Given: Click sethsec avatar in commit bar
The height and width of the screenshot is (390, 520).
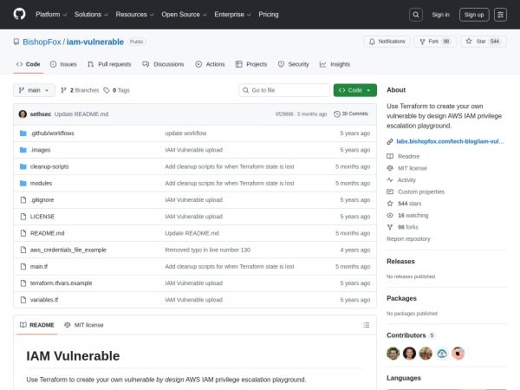Looking at the screenshot, I should click(x=23, y=114).
